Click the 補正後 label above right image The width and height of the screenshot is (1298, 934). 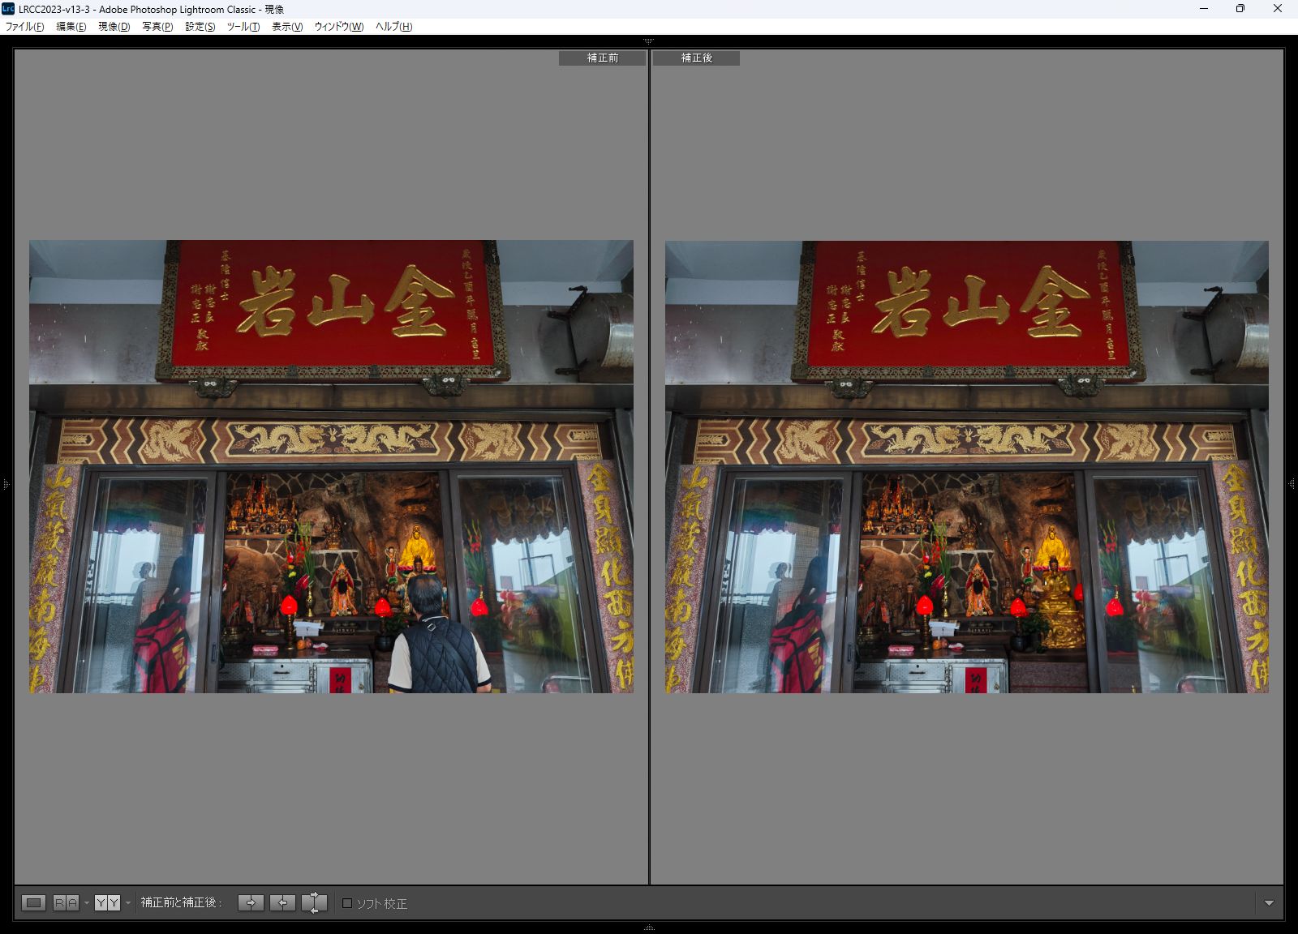[696, 58]
